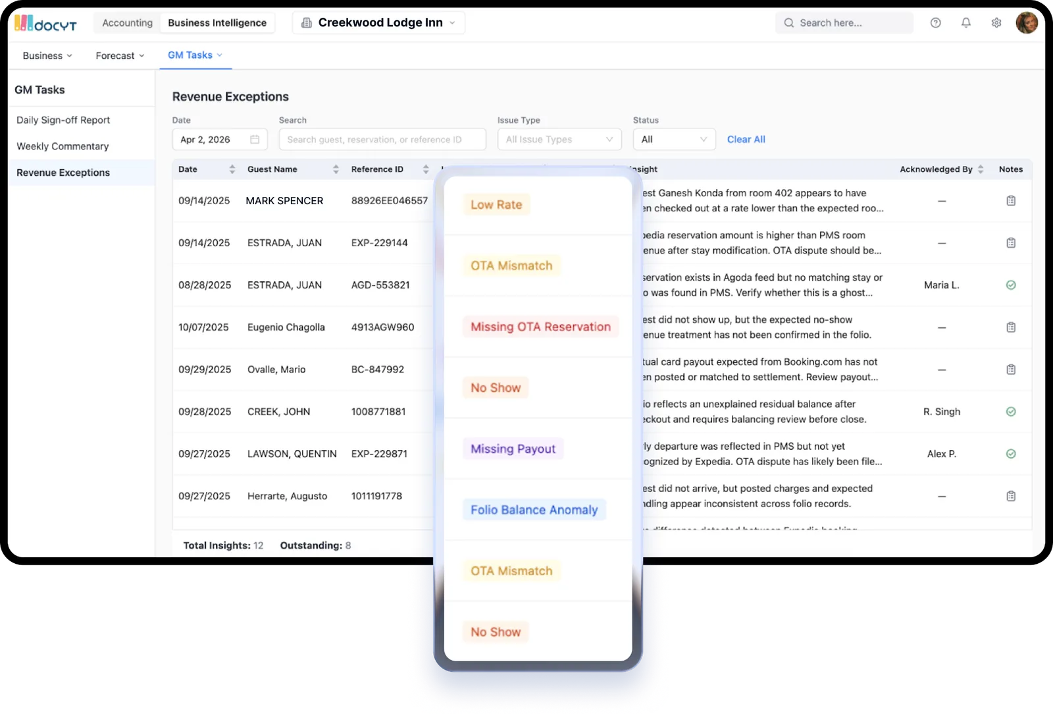
Task: Open the settings gear icon
Action: tap(996, 23)
